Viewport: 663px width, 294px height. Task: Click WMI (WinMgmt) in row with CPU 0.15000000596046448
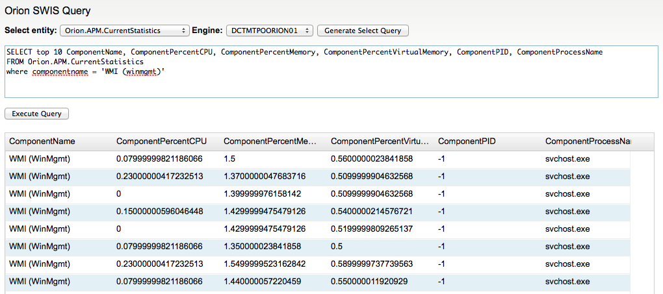pos(40,211)
